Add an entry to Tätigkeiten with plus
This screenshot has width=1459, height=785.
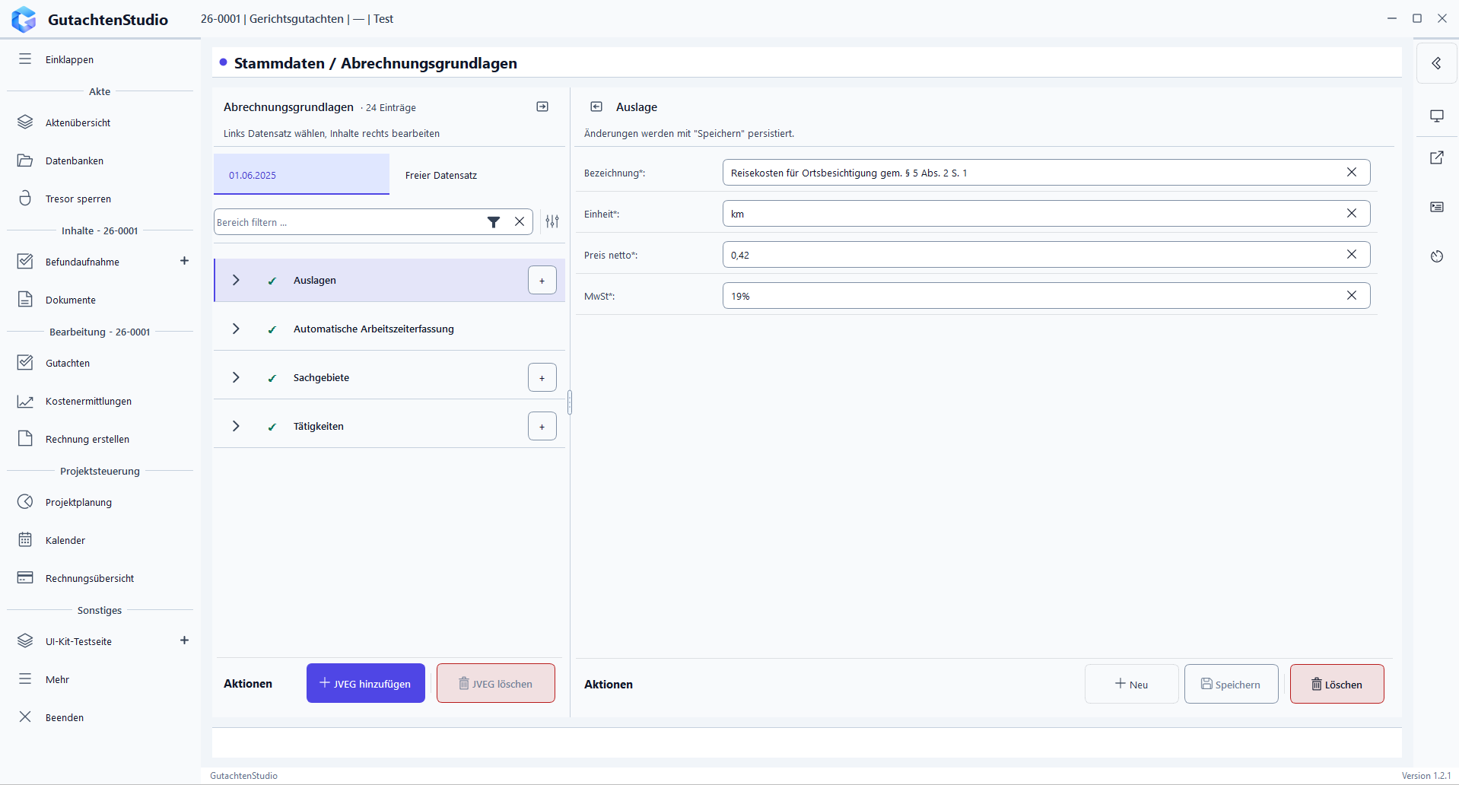click(542, 427)
